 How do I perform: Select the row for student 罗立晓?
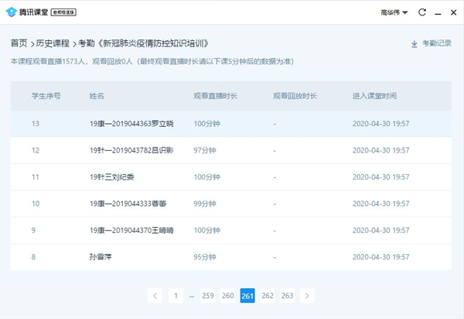pos(131,124)
